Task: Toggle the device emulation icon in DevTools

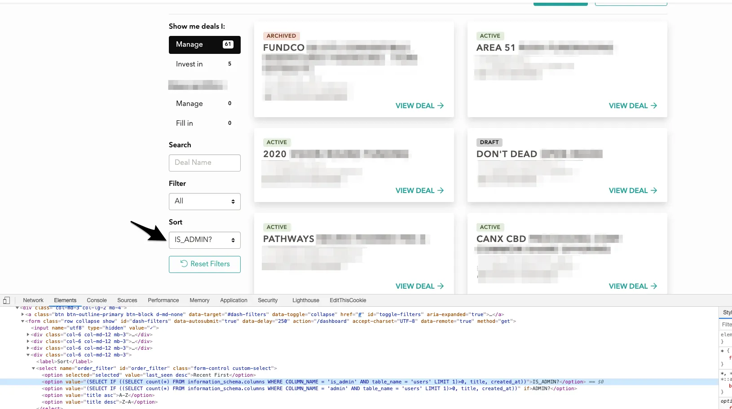Action: [7, 300]
